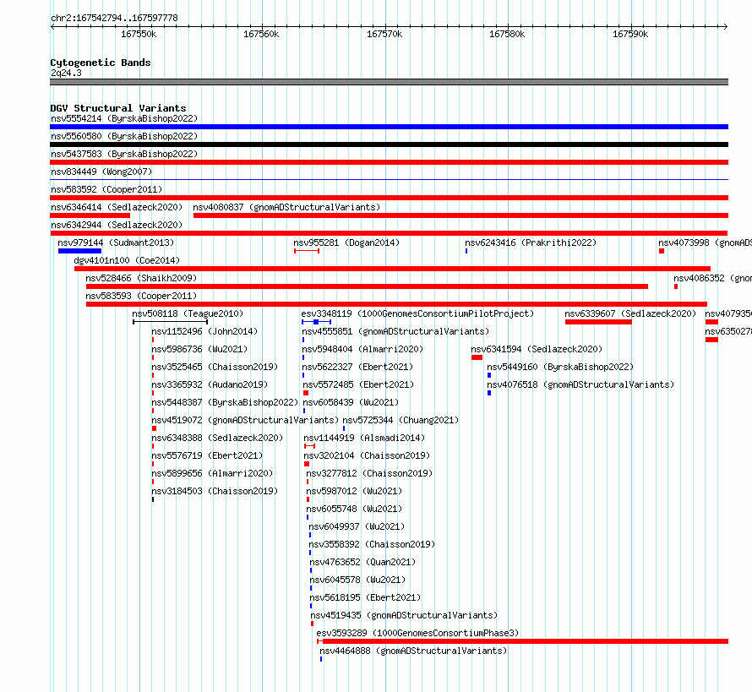Click the nsv6346414 (Sedlazeck2020) label
This screenshot has height=692, width=752.
(x=117, y=207)
